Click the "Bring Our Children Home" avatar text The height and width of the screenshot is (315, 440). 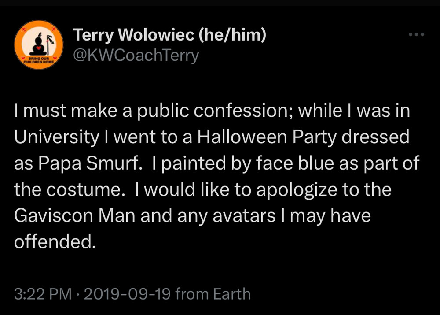[x=39, y=60]
